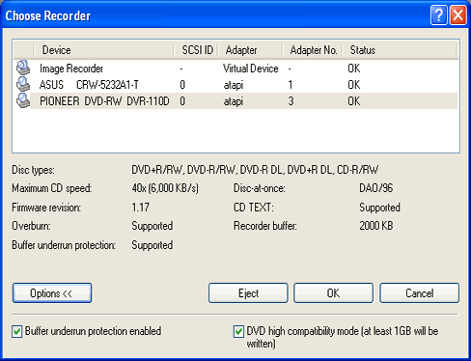This screenshot has height=361, width=471.
Task: Click the CD TEXT Supported value
Action: [379, 208]
